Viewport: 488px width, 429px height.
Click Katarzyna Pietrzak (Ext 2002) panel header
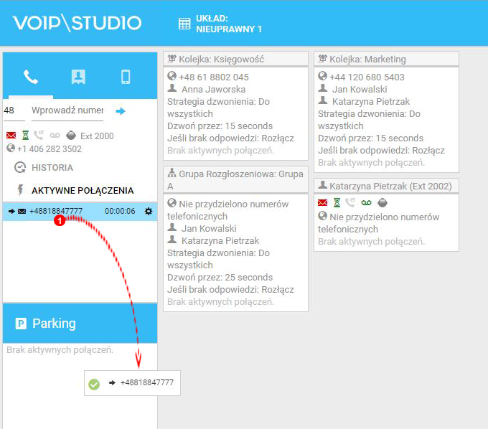tap(386, 186)
